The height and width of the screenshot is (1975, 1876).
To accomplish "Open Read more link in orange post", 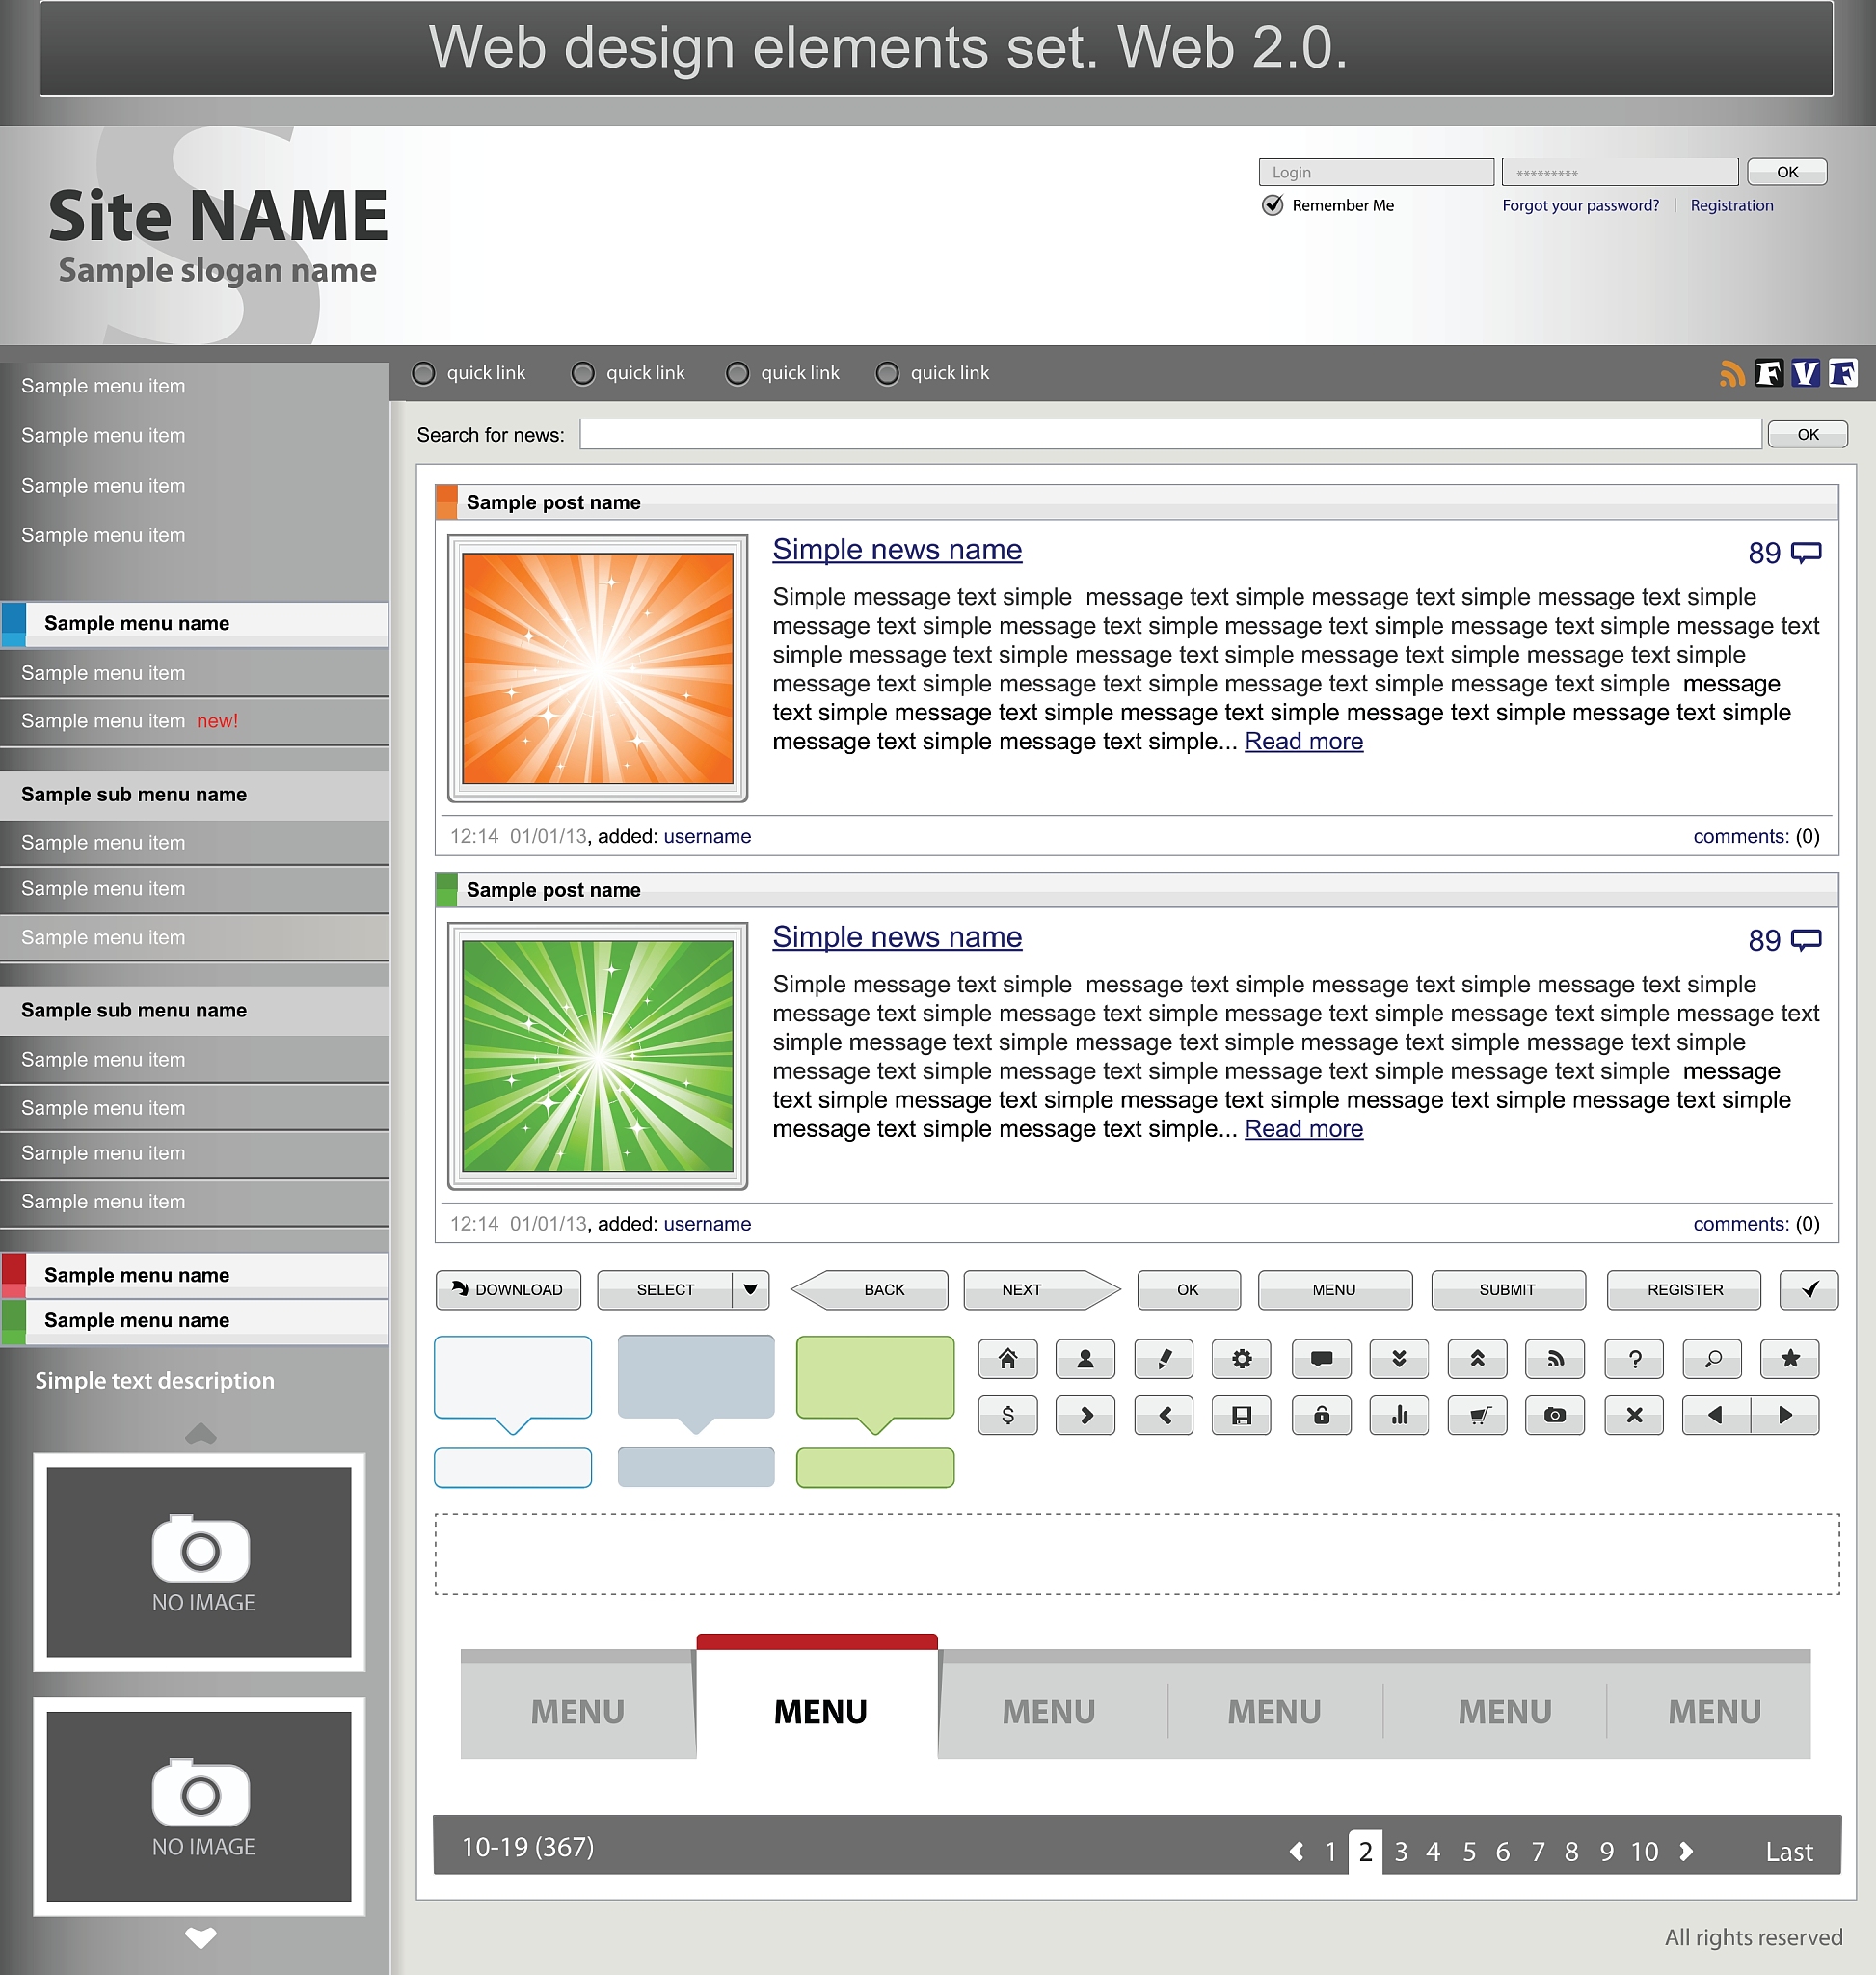I will (x=1303, y=742).
